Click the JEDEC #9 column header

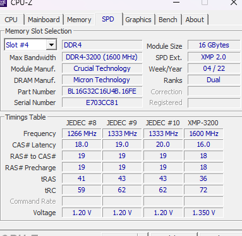[x=122, y=123]
